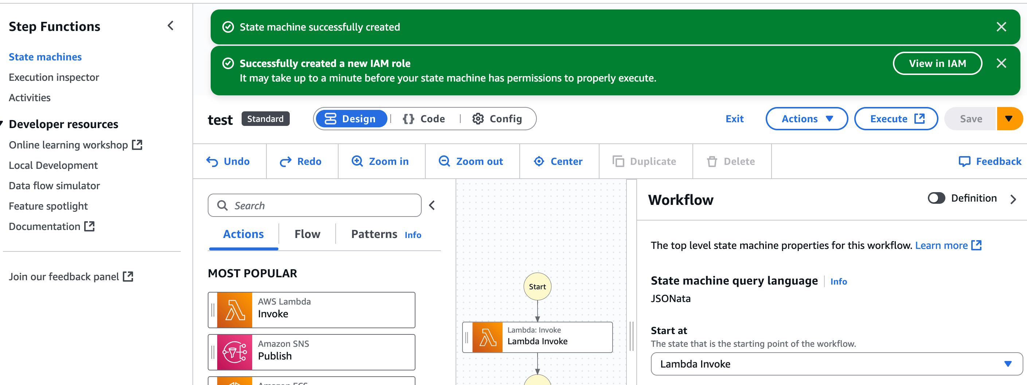Click the View in IAM button

click(x=937, y=64)
